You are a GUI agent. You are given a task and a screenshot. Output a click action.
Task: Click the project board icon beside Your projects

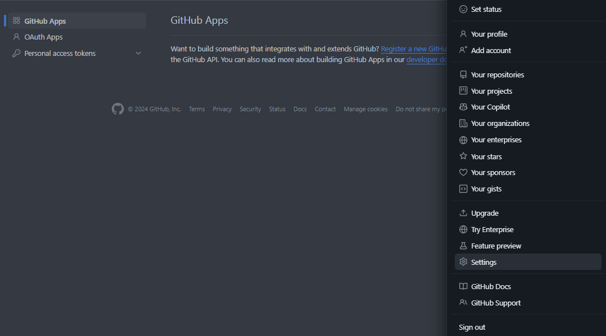pos(463,91)
